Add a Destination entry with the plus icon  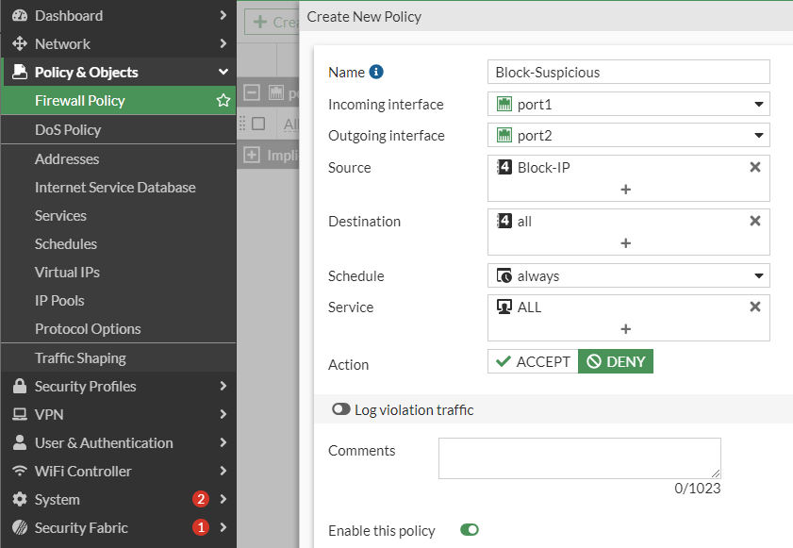pos(625,243)
